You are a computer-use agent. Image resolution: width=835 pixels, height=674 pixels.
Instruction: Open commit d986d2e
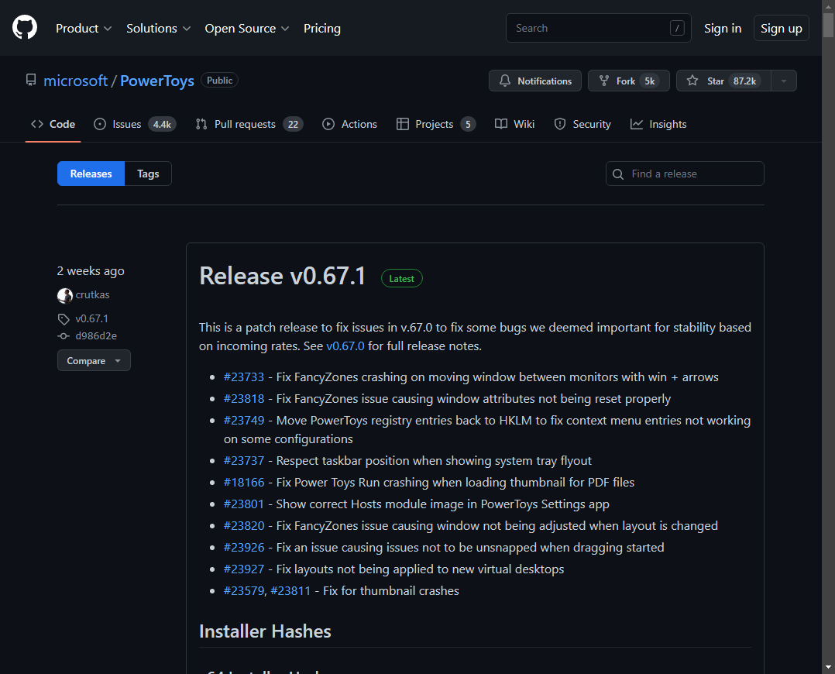[95, 335]
